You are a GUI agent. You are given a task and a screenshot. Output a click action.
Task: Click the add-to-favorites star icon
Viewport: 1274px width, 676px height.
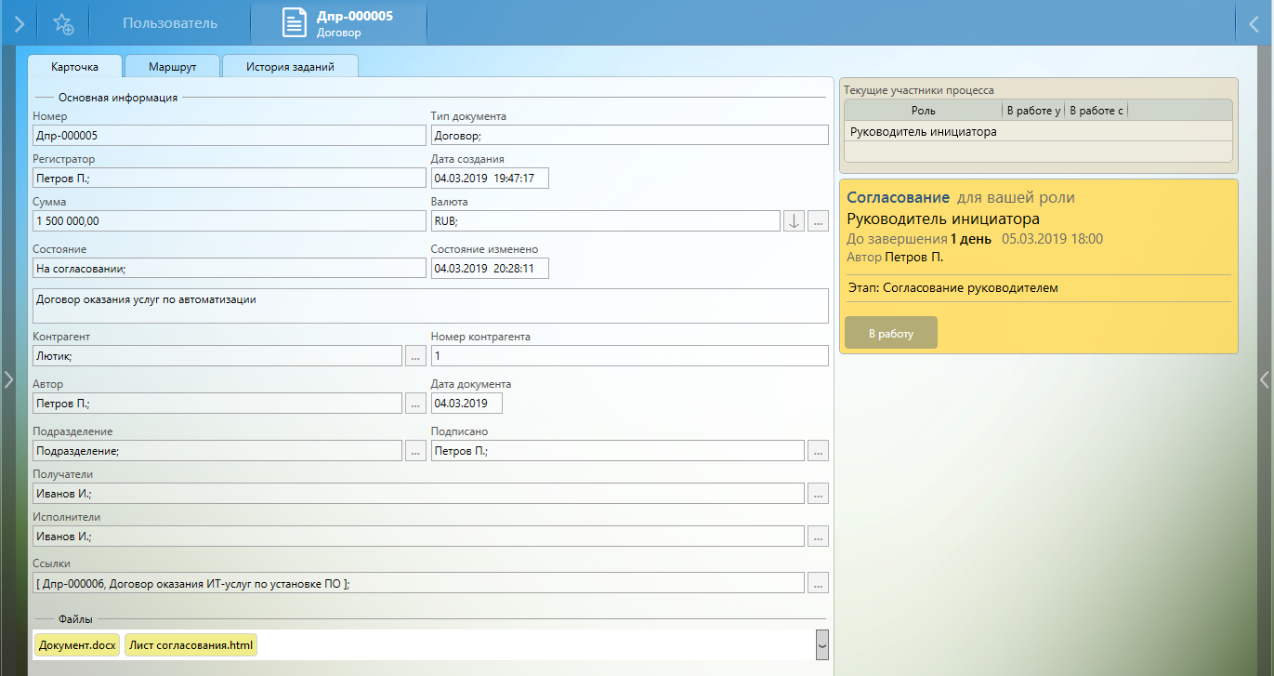63,24
